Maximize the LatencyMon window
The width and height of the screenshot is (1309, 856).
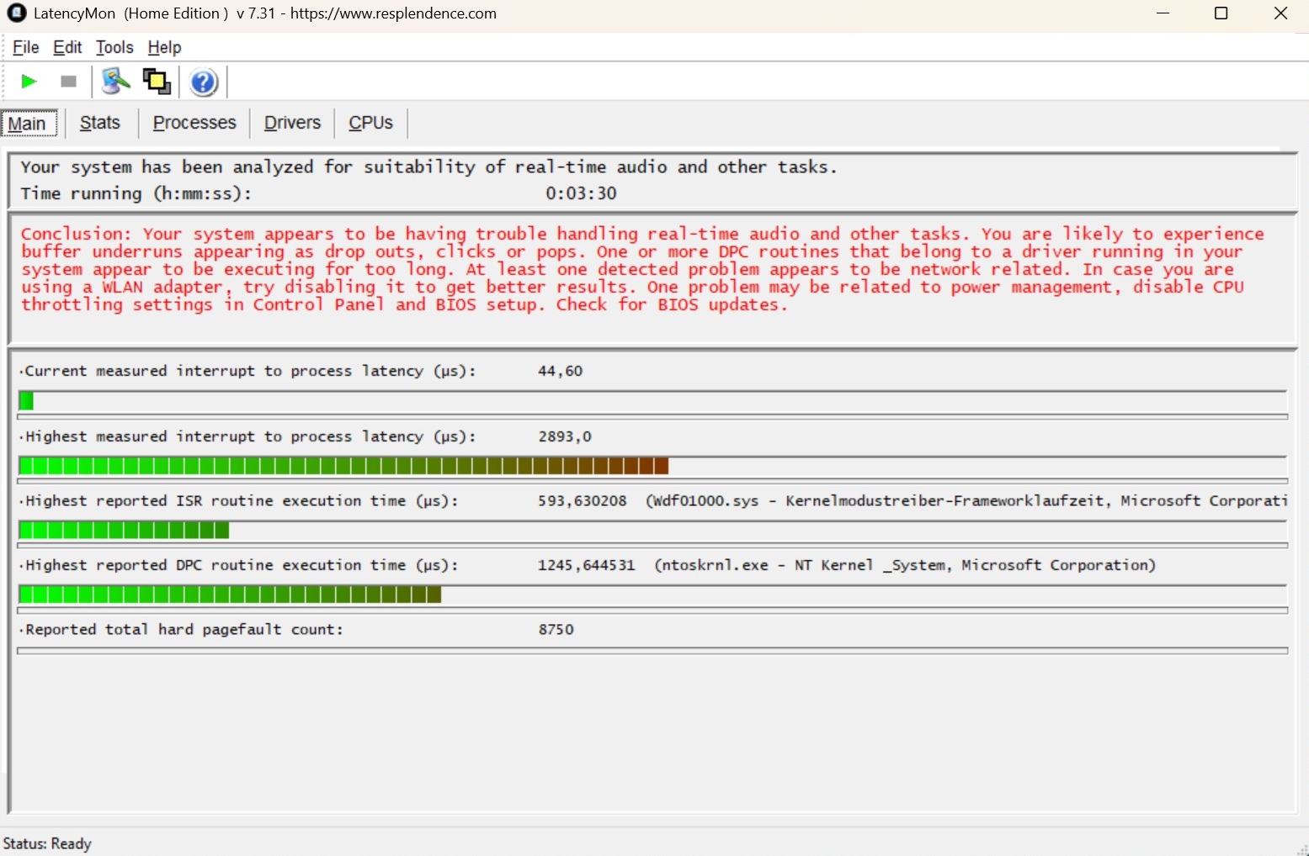click(1221, 13)
